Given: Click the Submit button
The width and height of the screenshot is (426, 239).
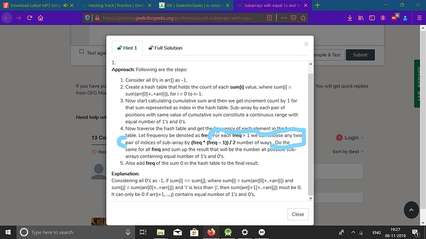Looking at the screenshot, I should click(360, 55).
